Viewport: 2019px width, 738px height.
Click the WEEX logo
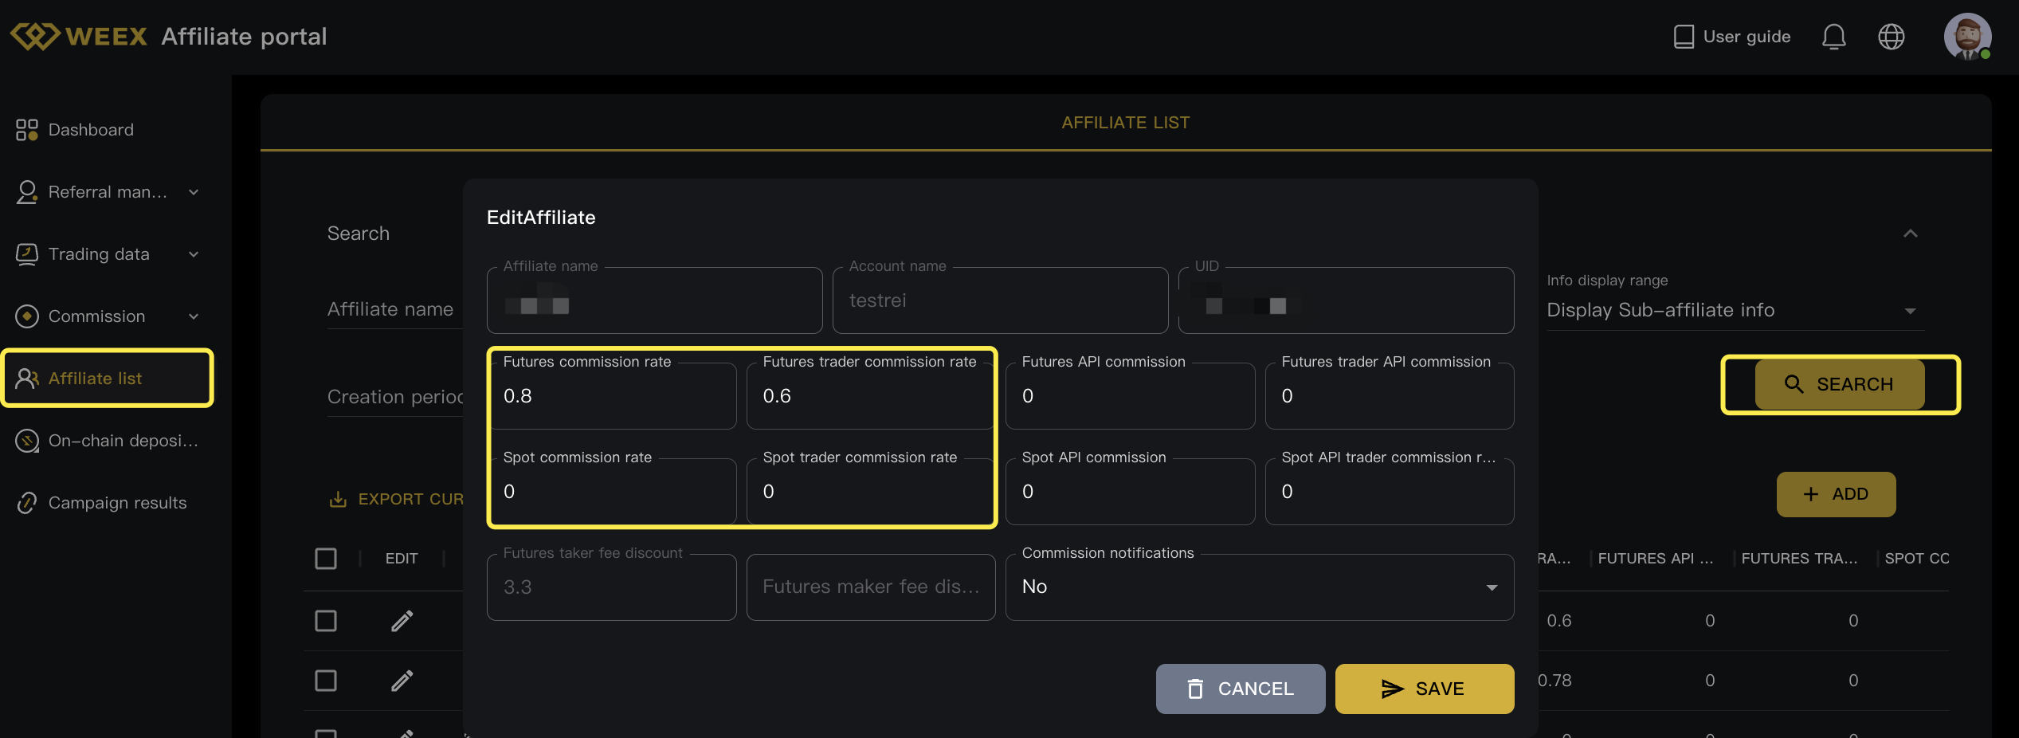click(x=79, y=37)
